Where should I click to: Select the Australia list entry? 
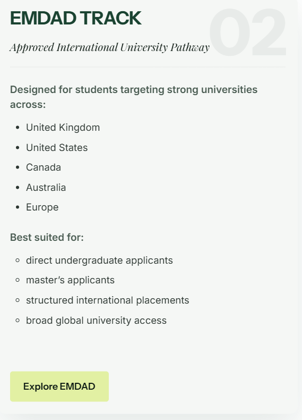(46, 188)
